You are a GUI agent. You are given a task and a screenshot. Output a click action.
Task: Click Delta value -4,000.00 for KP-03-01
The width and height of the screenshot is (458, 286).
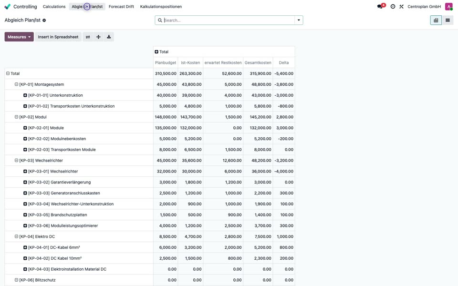click(x=283, y=171)
